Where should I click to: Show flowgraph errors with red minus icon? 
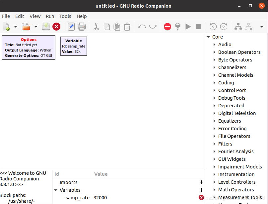point(167,27)
